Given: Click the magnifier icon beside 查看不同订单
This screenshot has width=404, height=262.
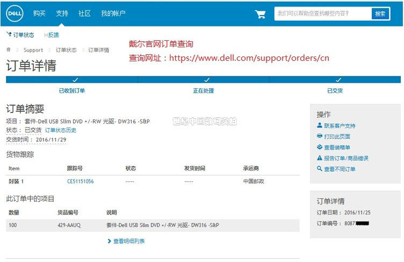Looking at the screenshot, I should click(x=320, y=168).
